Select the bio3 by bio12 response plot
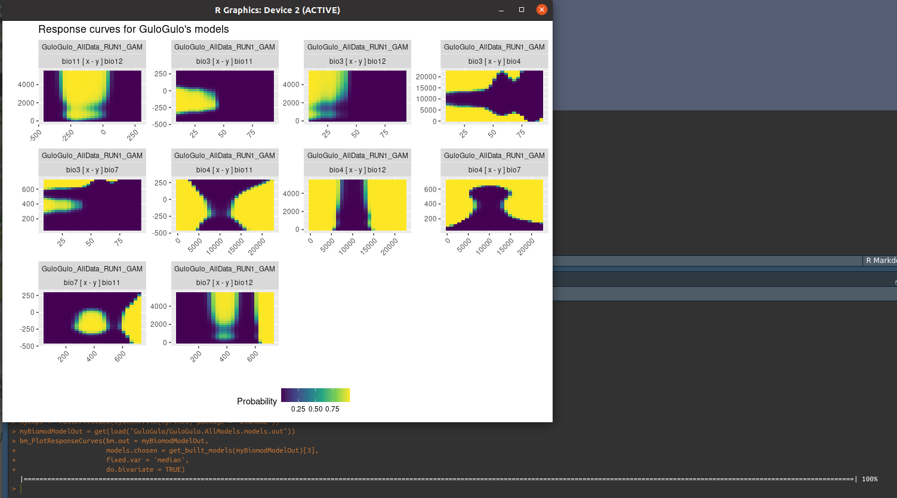 [357, 95]
